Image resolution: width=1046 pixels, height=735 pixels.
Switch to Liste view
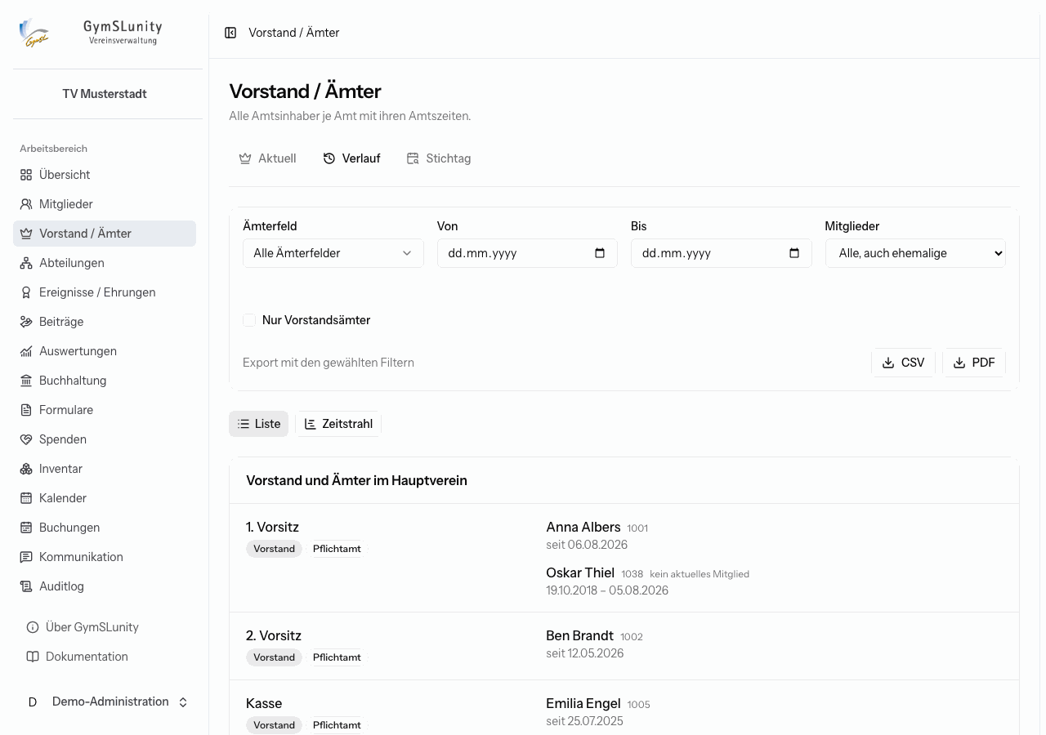point(258,424)
